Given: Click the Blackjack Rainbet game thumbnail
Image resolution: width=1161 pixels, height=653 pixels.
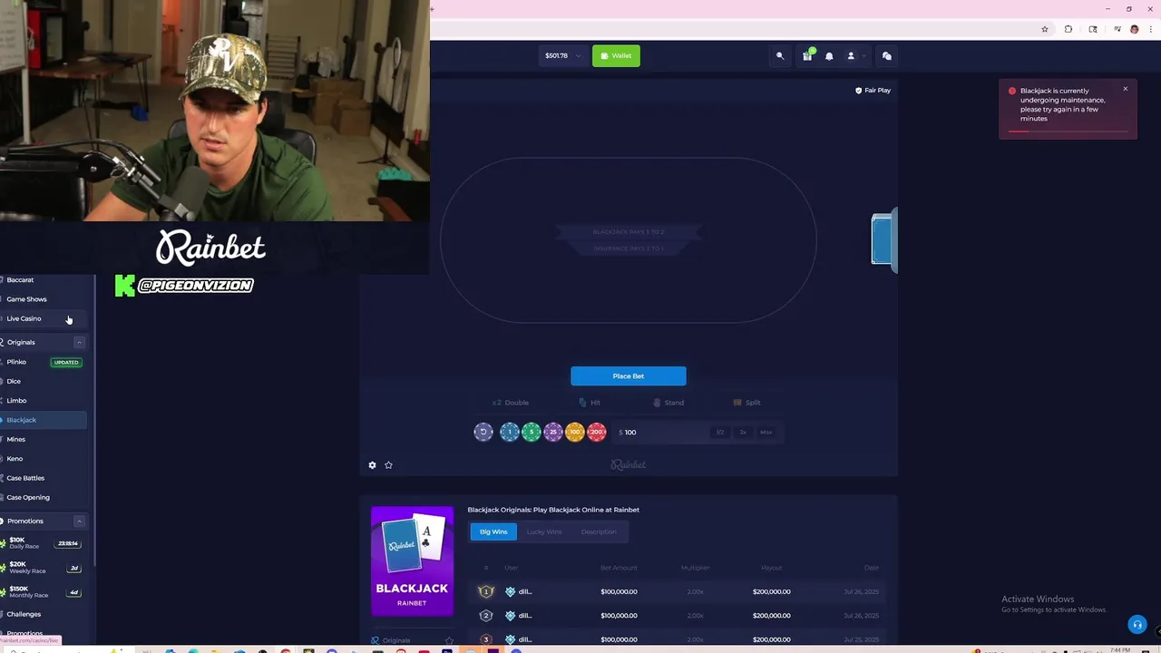Looking at the screenshot, I should coord(412,561).
